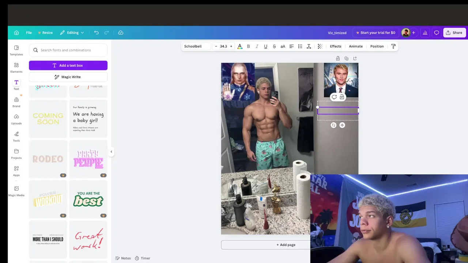
Task: Click the Magic Write button
Action: coord(68,77)
